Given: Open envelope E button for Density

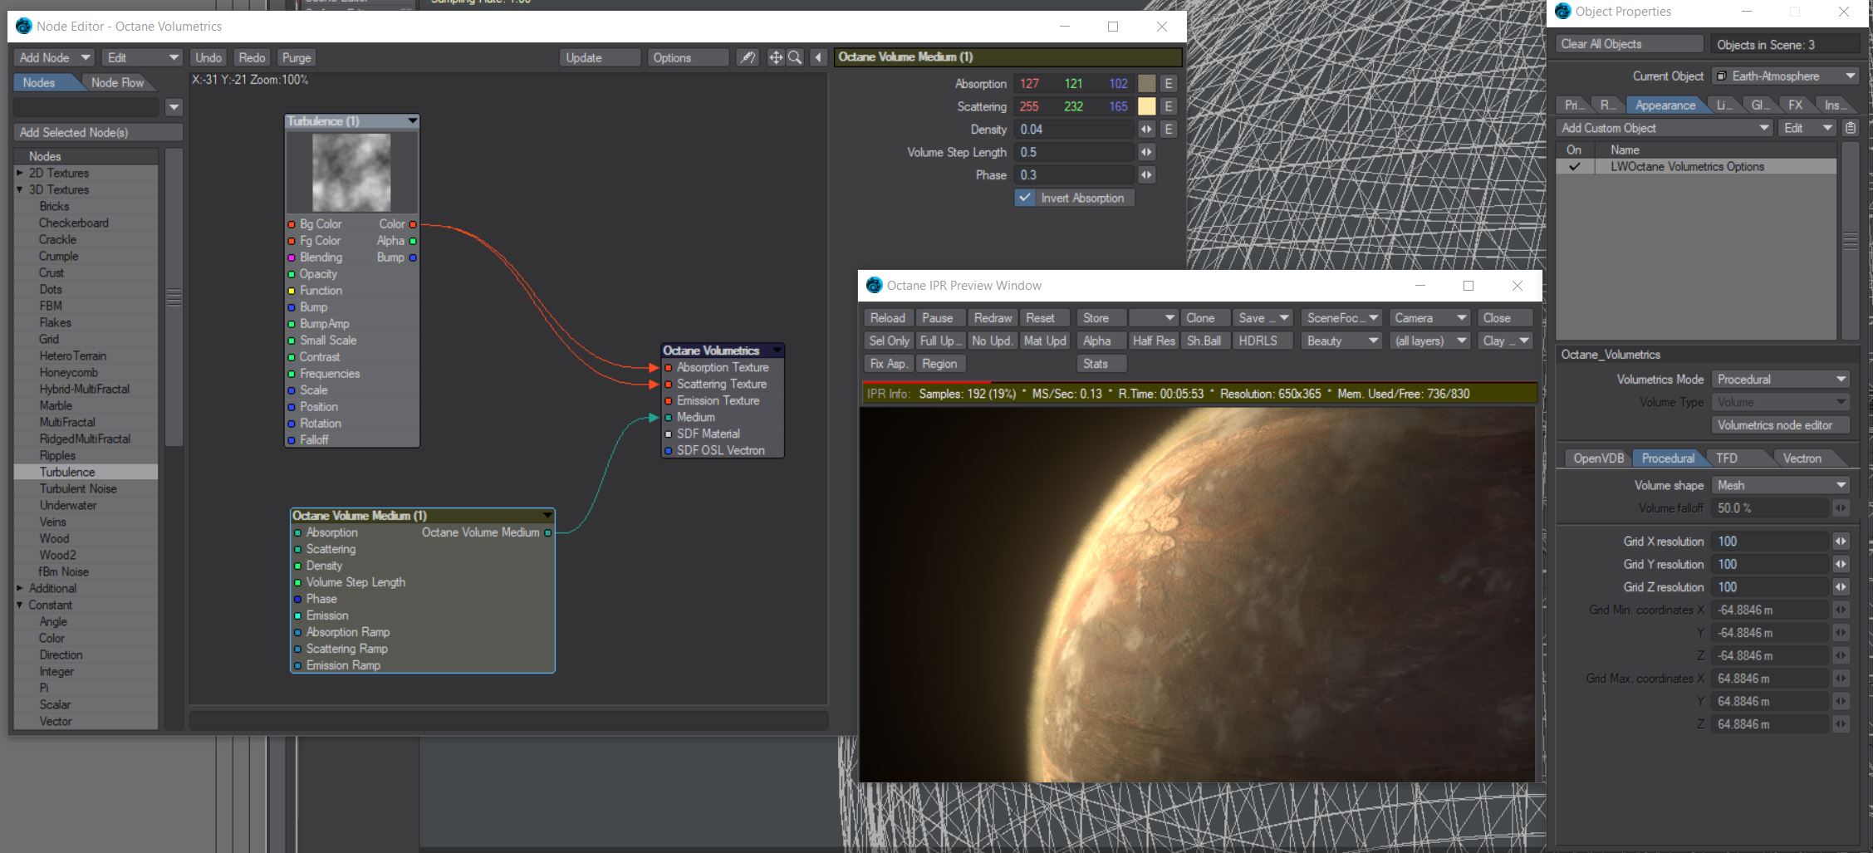Looking at the screenshot, I should (x=1169, y=130).
